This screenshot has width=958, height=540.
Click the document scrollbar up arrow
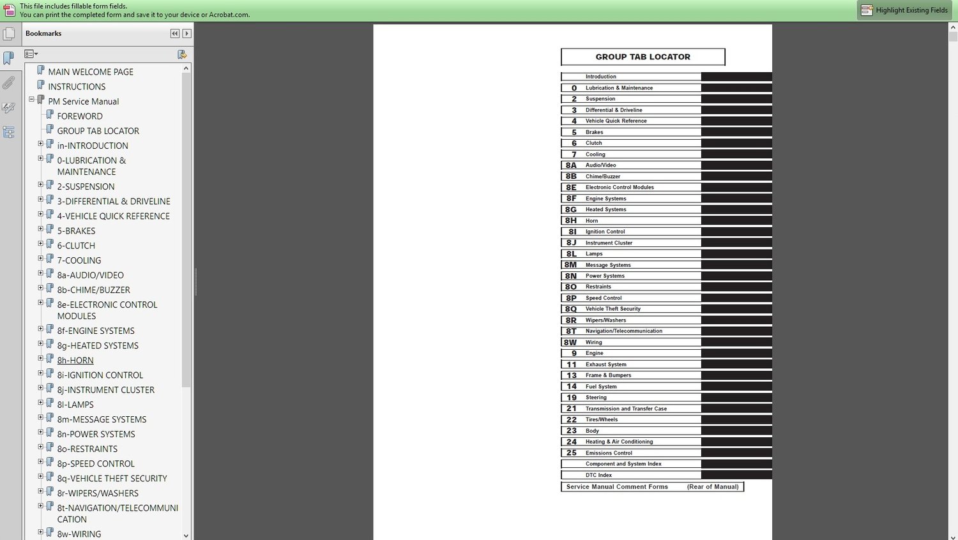click(953, 27)
